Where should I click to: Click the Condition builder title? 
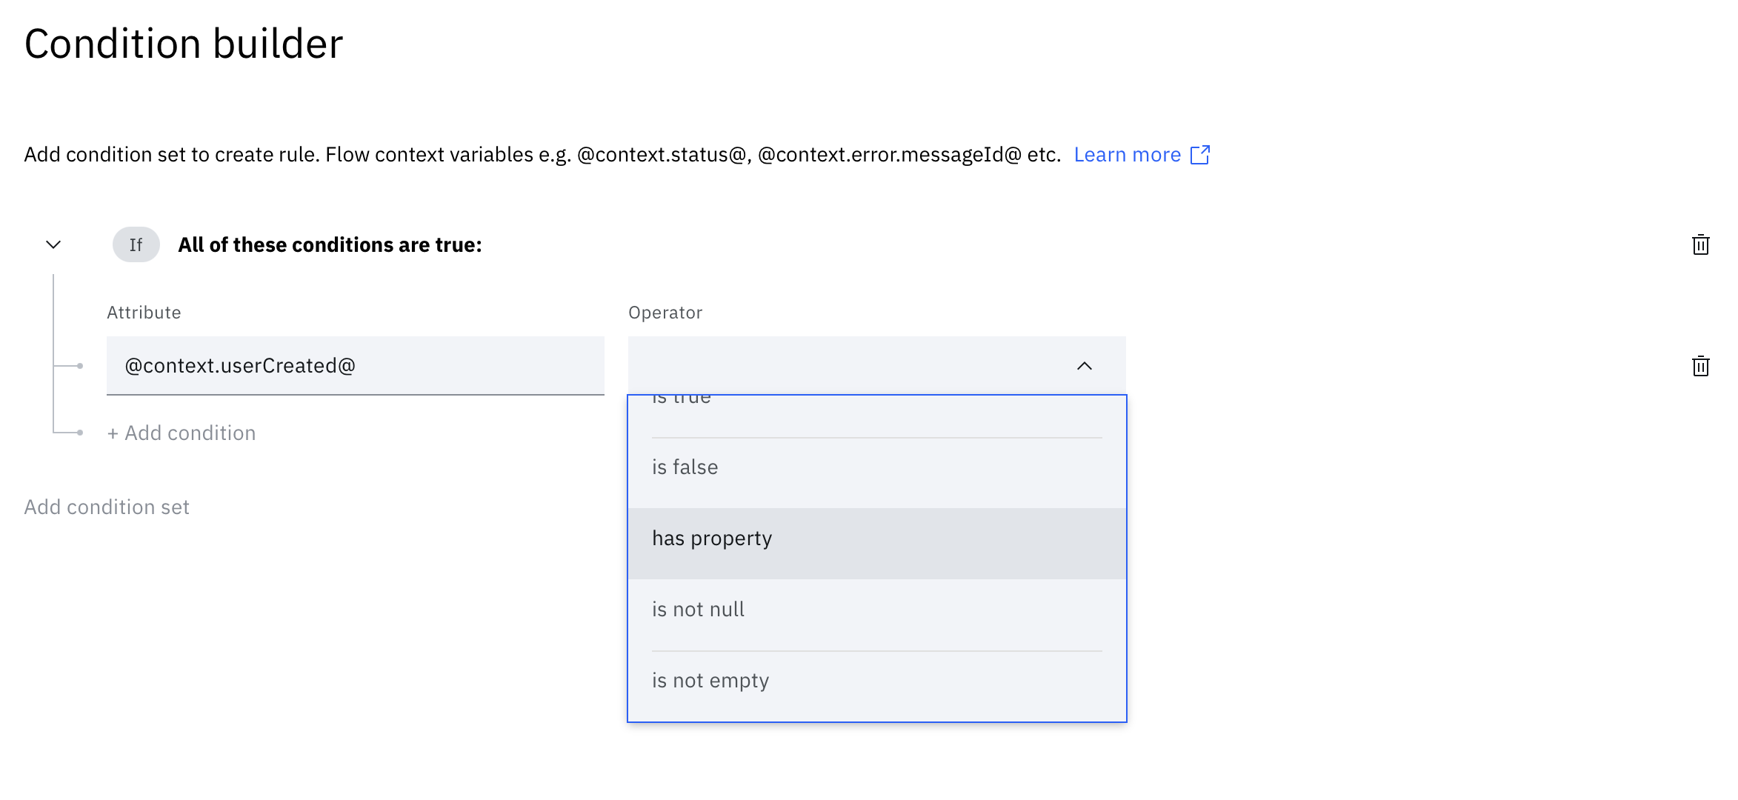coord(184,44)
